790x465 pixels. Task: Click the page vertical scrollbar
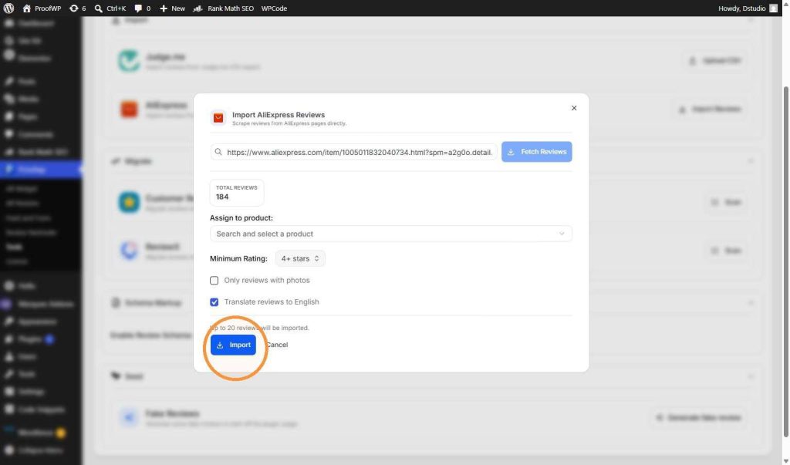785,262
